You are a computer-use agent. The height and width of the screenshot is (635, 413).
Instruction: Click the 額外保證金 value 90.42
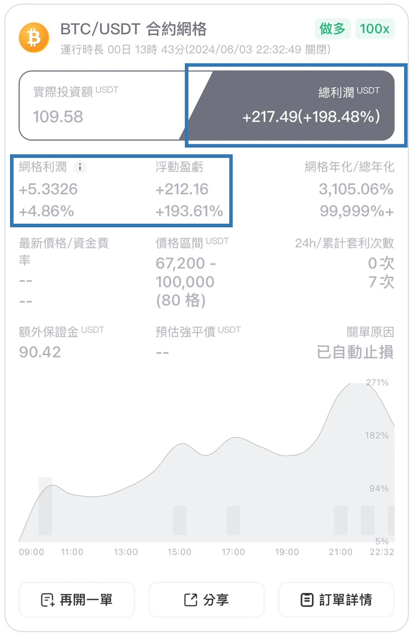click(40, 352)
